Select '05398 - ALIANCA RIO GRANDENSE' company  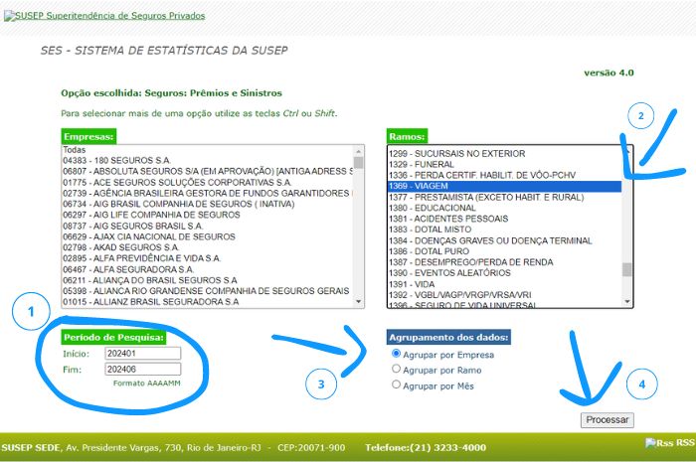207,291
